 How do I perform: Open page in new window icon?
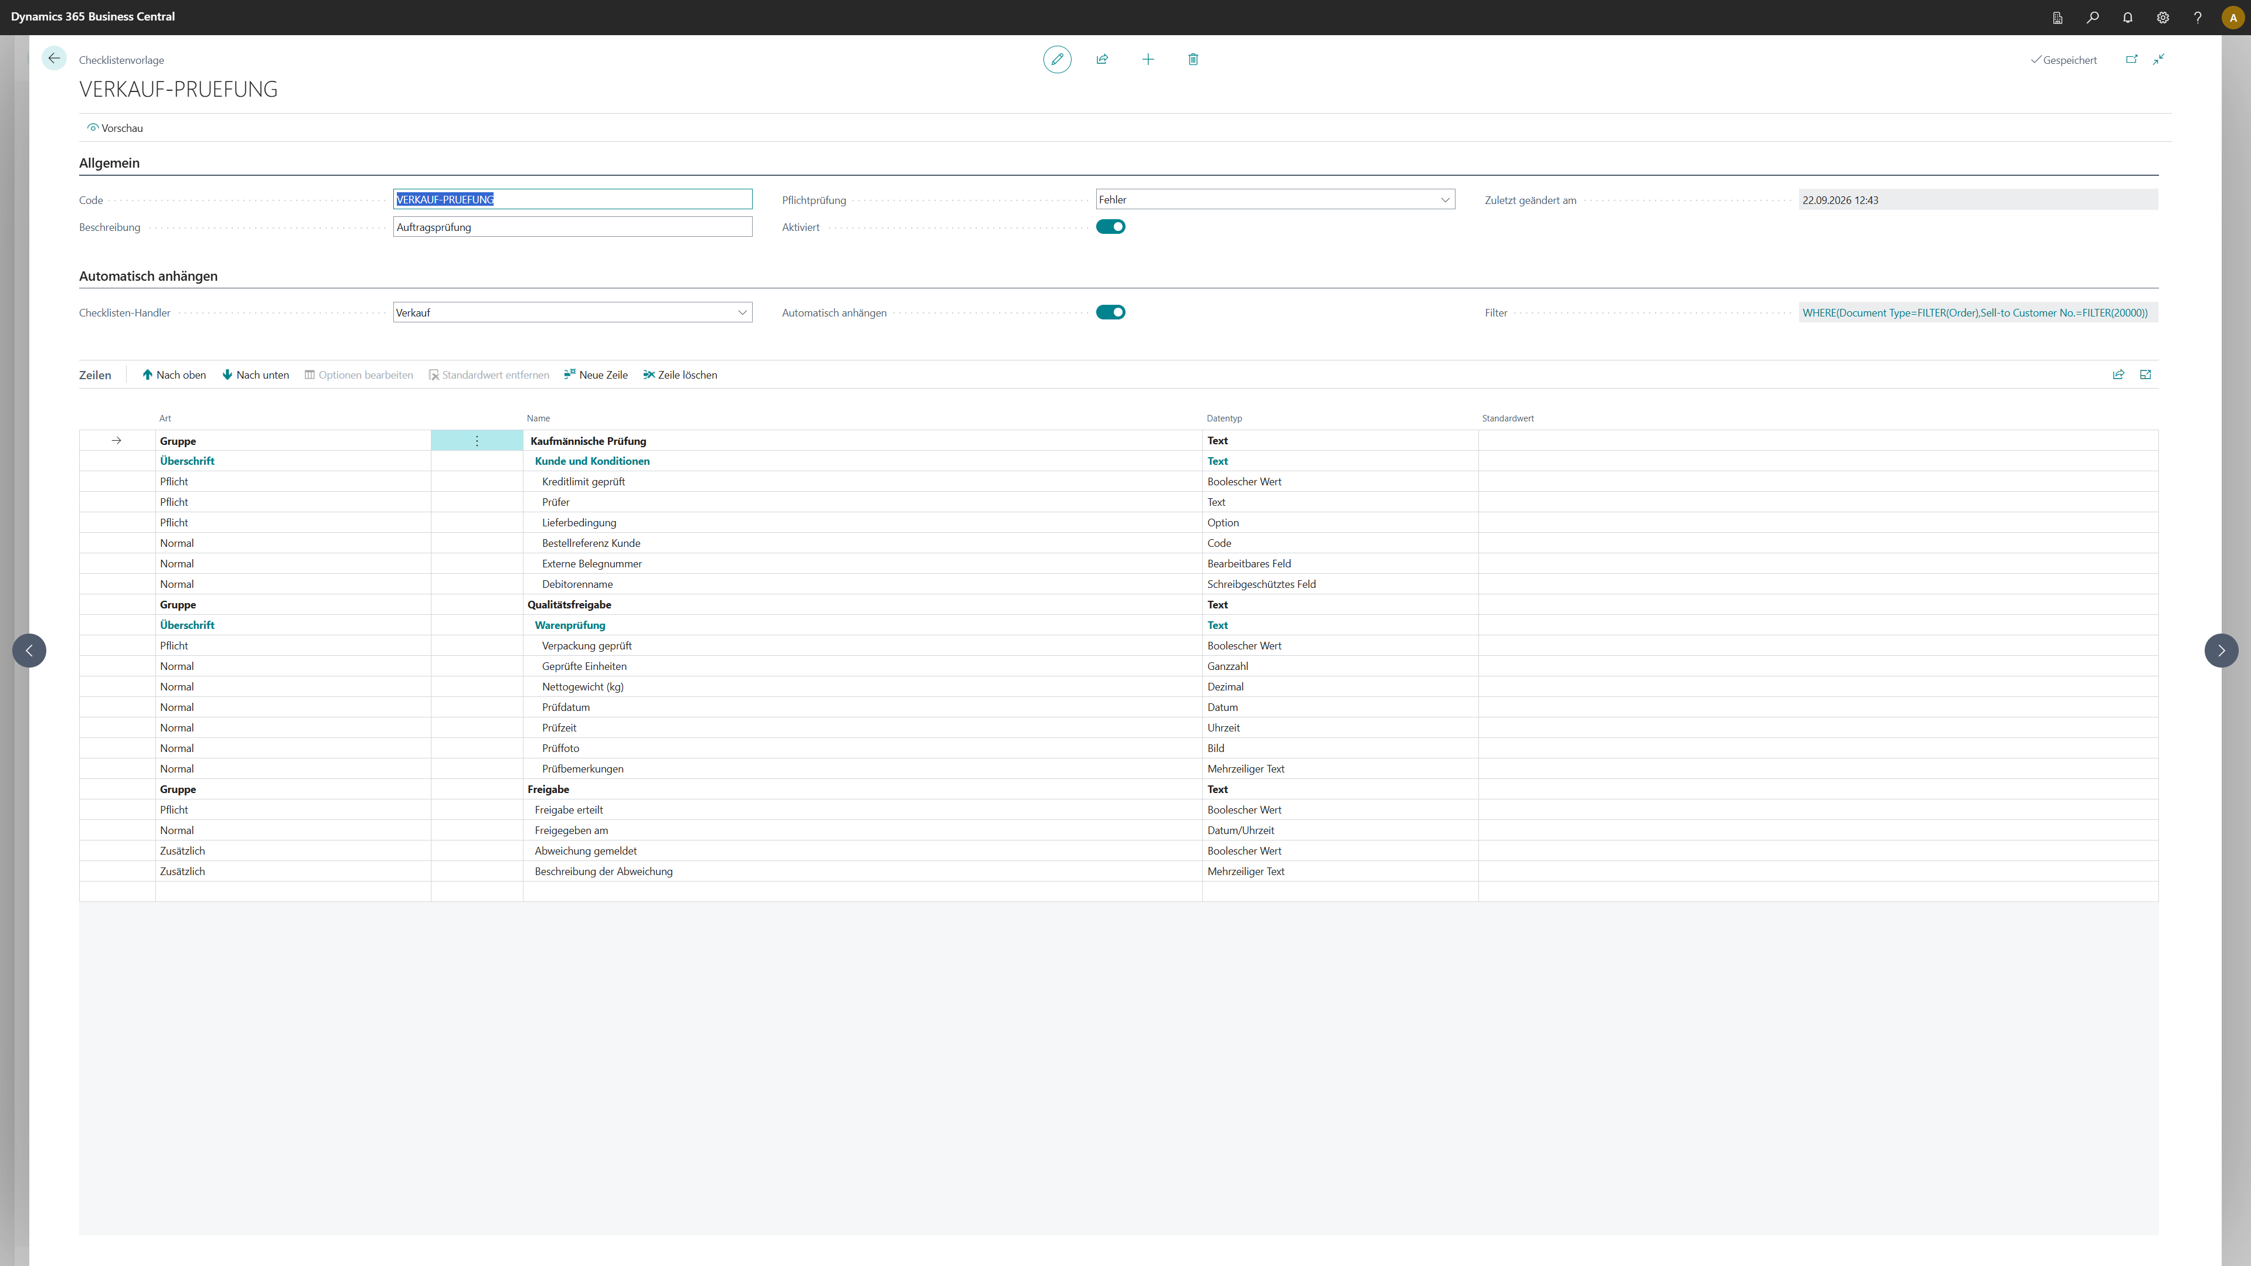(x=2132, y=59)
